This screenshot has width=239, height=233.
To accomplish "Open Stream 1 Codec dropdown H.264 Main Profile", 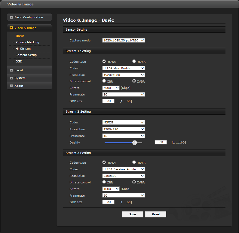I will coord(124,68).
